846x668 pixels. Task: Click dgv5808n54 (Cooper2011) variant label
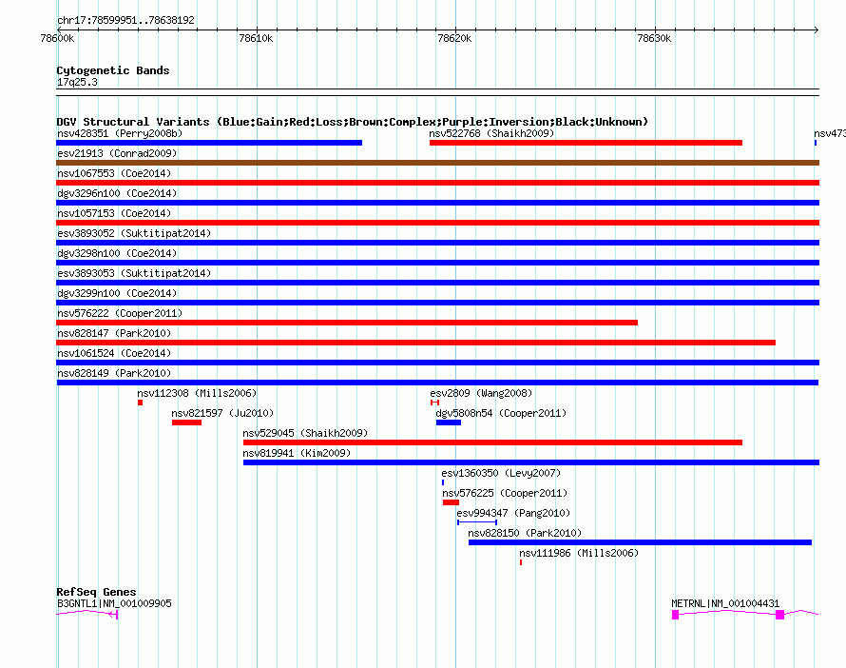click(501, 413)
